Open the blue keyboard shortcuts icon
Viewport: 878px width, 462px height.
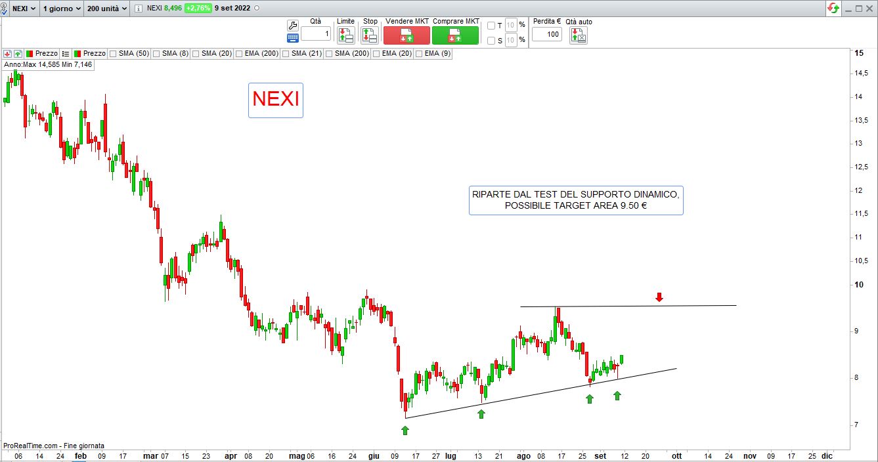[293, 38]
